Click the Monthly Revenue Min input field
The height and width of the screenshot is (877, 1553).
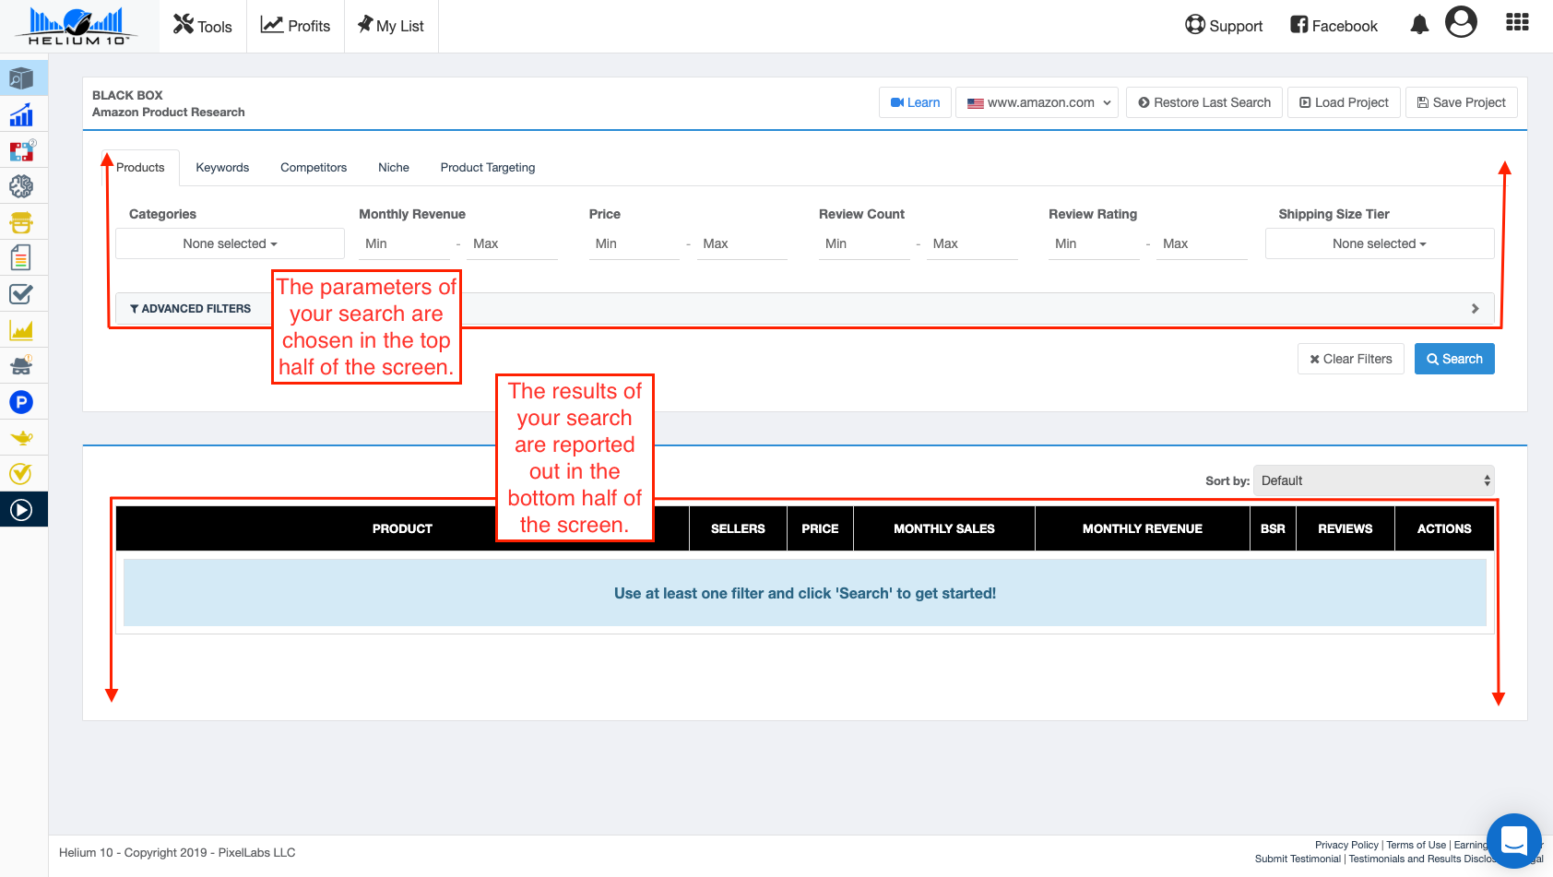pos(404,243)
